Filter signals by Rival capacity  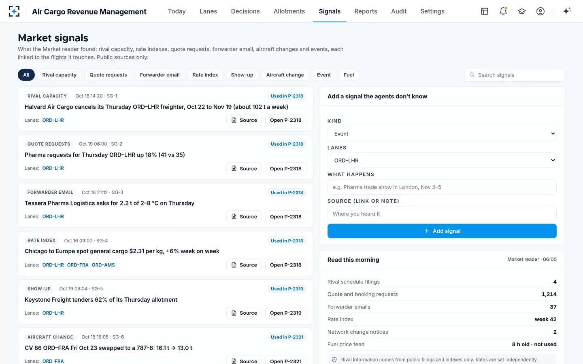coord(60,75)
